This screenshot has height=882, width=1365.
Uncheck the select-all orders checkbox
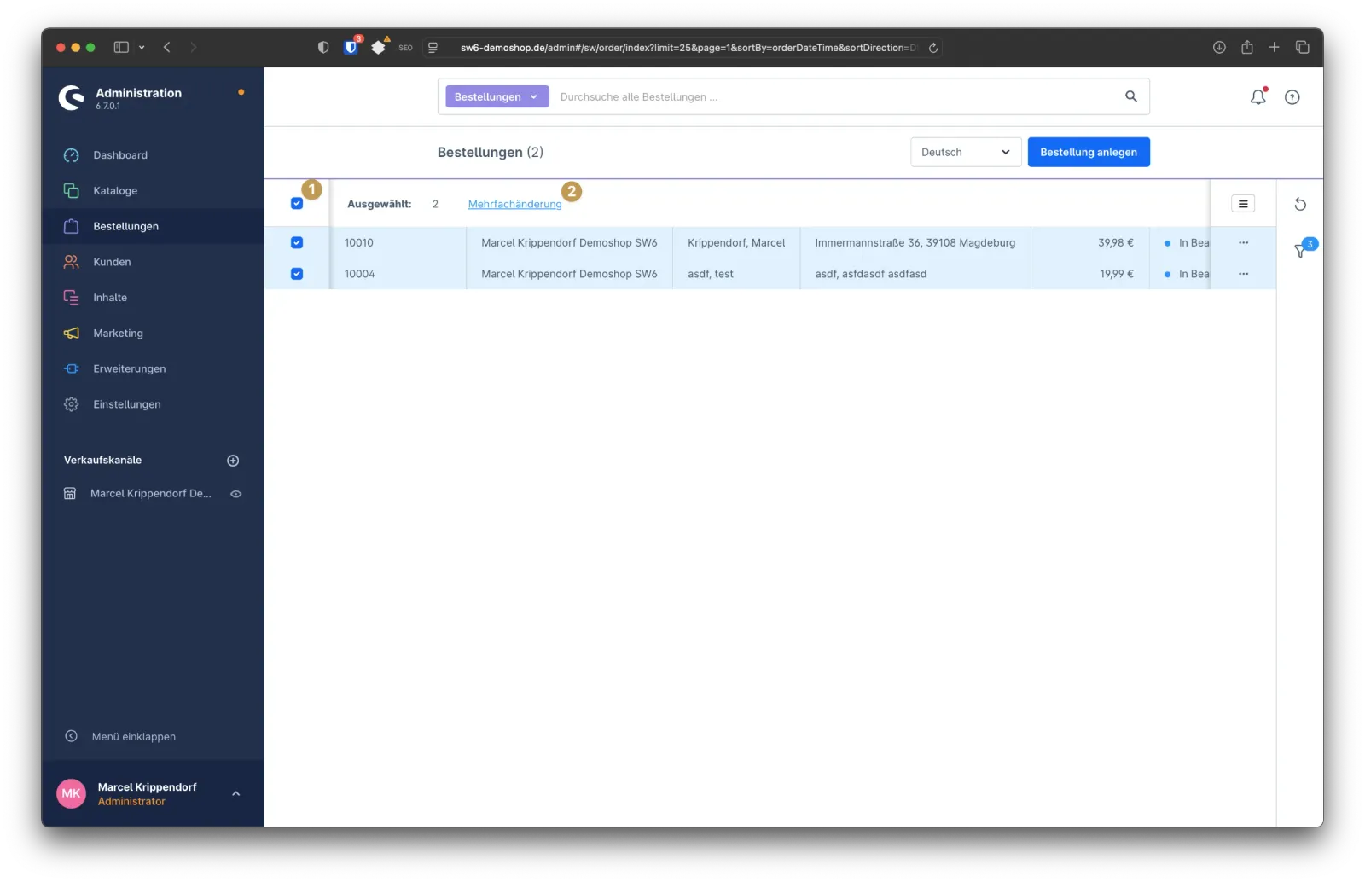297,204
